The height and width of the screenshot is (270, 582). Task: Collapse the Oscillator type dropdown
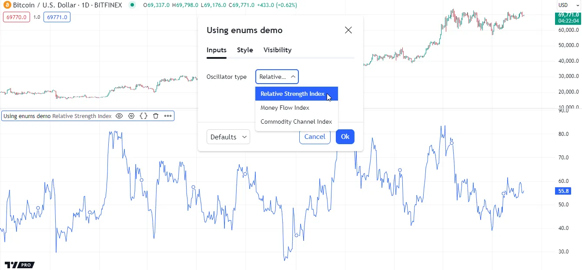[x=277, y=77]
